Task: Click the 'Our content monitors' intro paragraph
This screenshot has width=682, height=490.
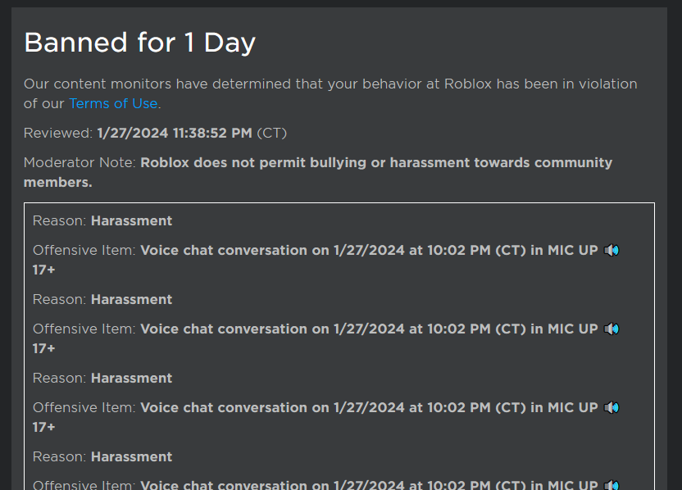Action: [x=330, y=93]
